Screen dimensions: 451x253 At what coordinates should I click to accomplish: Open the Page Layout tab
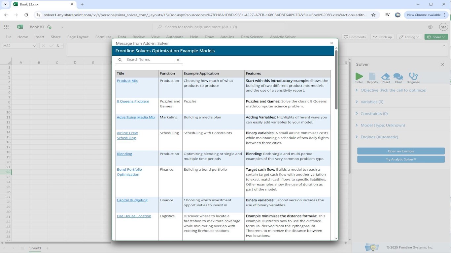coord(78,37)
